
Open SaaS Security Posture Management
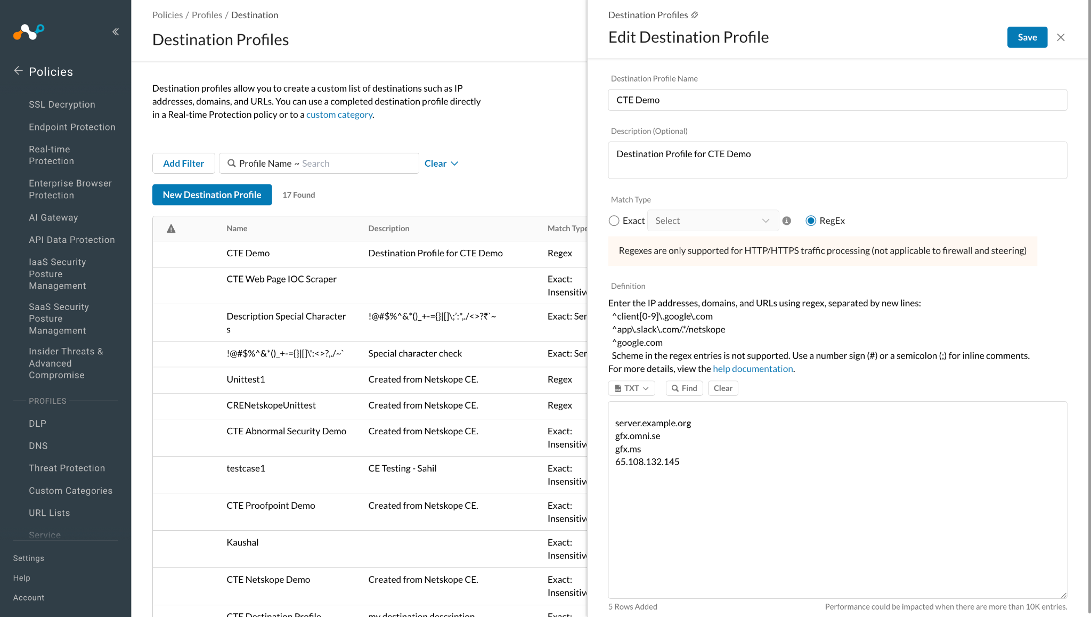tap(59, 319)
